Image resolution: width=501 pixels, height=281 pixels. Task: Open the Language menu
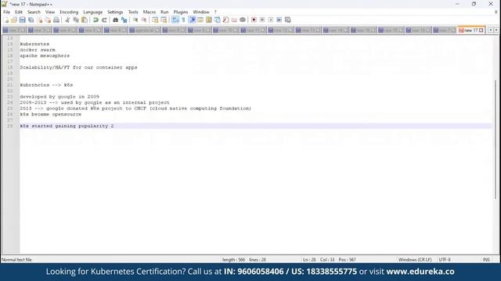point(92,12)
